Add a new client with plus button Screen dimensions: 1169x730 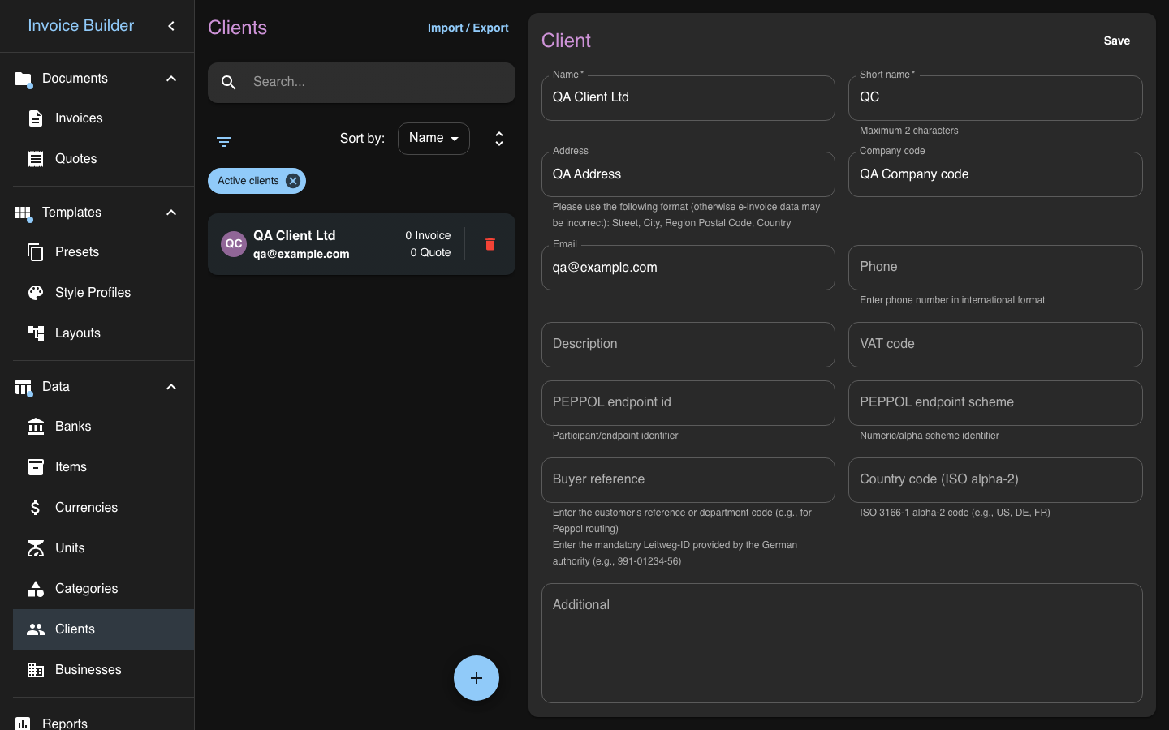tap(477, 678)
